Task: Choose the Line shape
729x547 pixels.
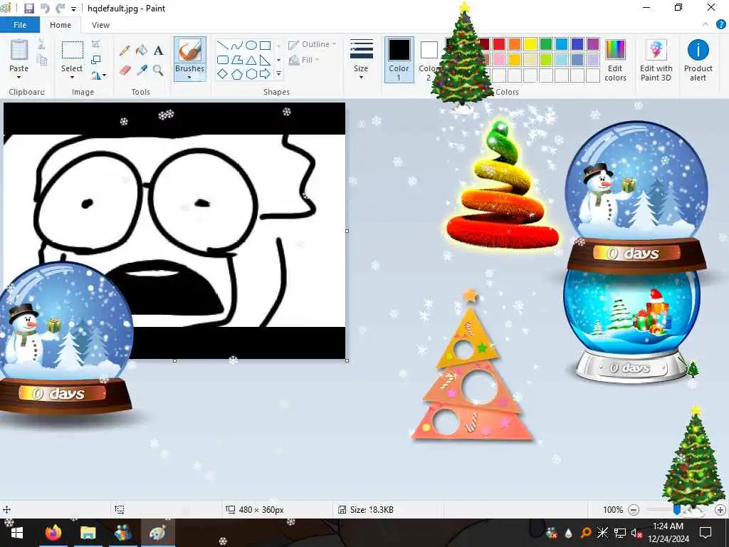Action: 223,45
